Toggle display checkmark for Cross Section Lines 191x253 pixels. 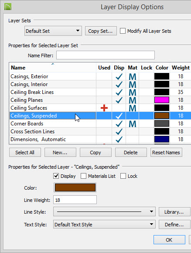[x=119, y=132]
